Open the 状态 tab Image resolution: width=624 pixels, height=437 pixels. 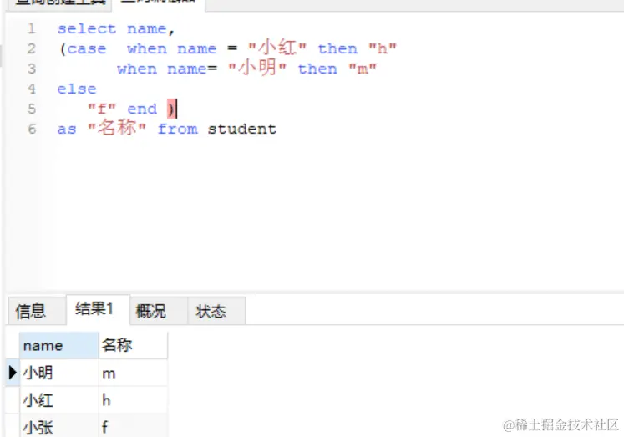coord(216,311)
